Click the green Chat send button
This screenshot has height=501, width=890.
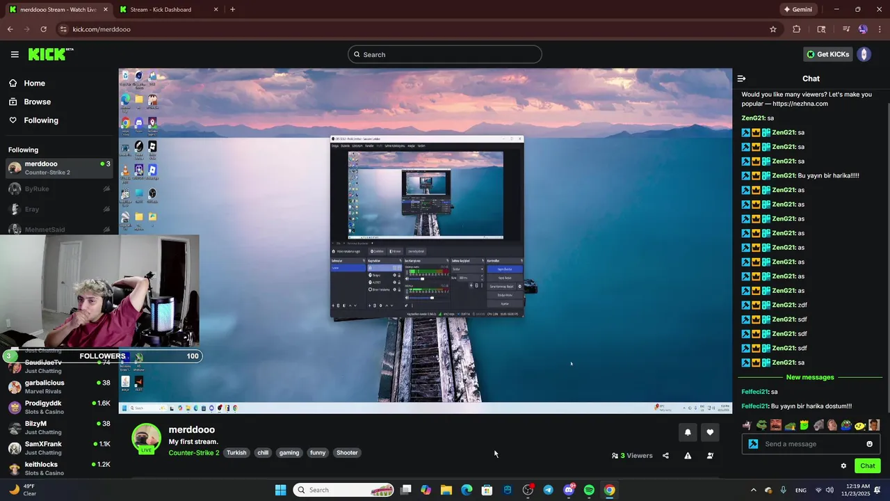pos(867,466)
